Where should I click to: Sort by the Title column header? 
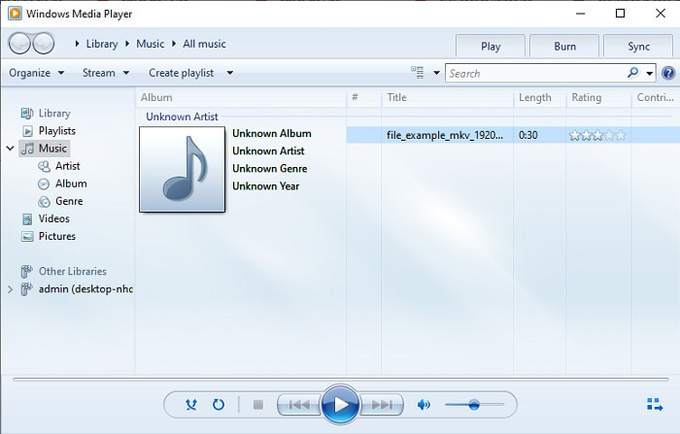(x=448, y=97)
